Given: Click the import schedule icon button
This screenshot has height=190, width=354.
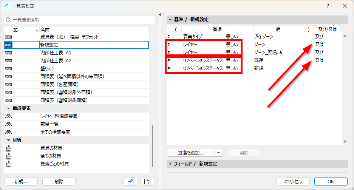Looking at the screenshot, I should (x=131, y=181).
